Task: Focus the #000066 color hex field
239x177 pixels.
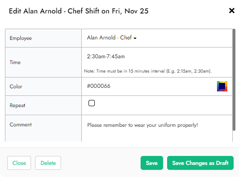Action: pyautogui.click(x=151, y=86)
